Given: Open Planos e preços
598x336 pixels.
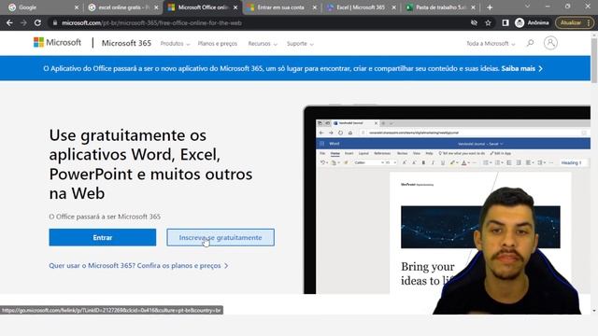Looking at the screenshot, I should pyautogui.click(x=218, y=44).
